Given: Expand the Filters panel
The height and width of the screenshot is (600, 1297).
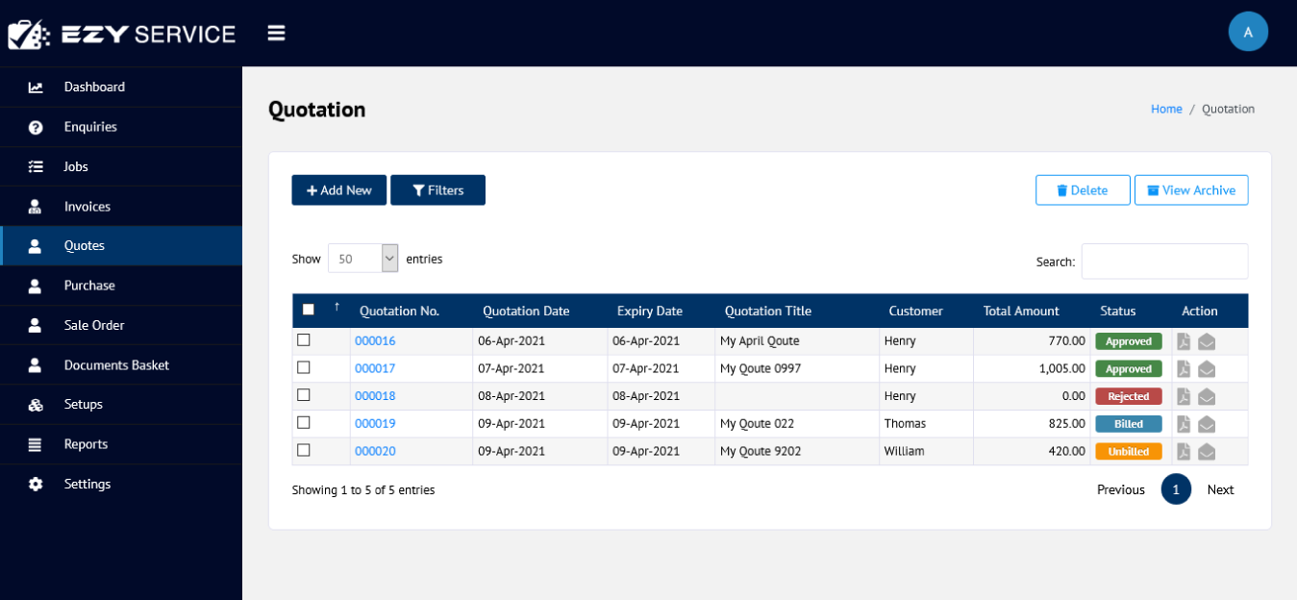Looking at the screenshot, I should click(x=437, y=190).
